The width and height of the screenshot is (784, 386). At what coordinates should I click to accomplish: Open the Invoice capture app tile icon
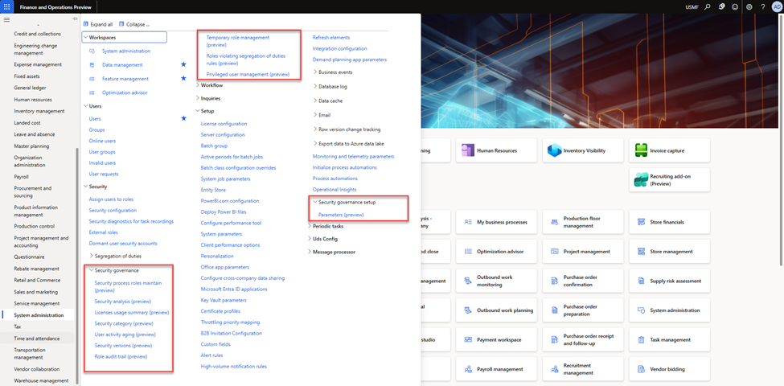pyautogui.click(x=641, y=150)
